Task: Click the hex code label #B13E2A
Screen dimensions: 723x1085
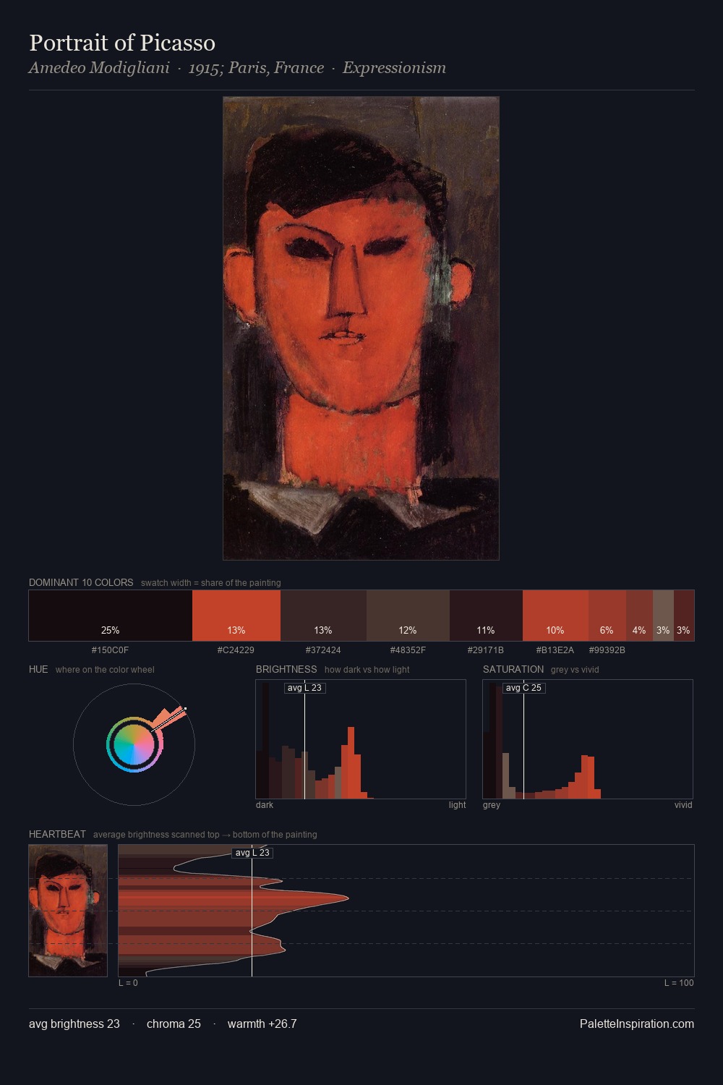Action: click(555, 650)
